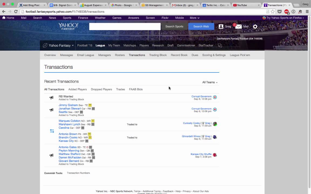Click the note icon beside Jimmy Graham

pyautogui.click(x=90, y=105)
